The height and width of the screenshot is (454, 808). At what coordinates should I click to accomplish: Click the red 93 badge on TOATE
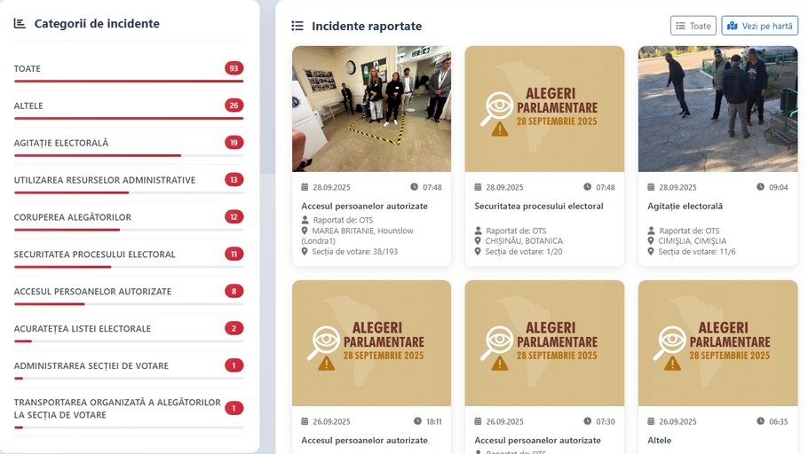pos(234,68)
